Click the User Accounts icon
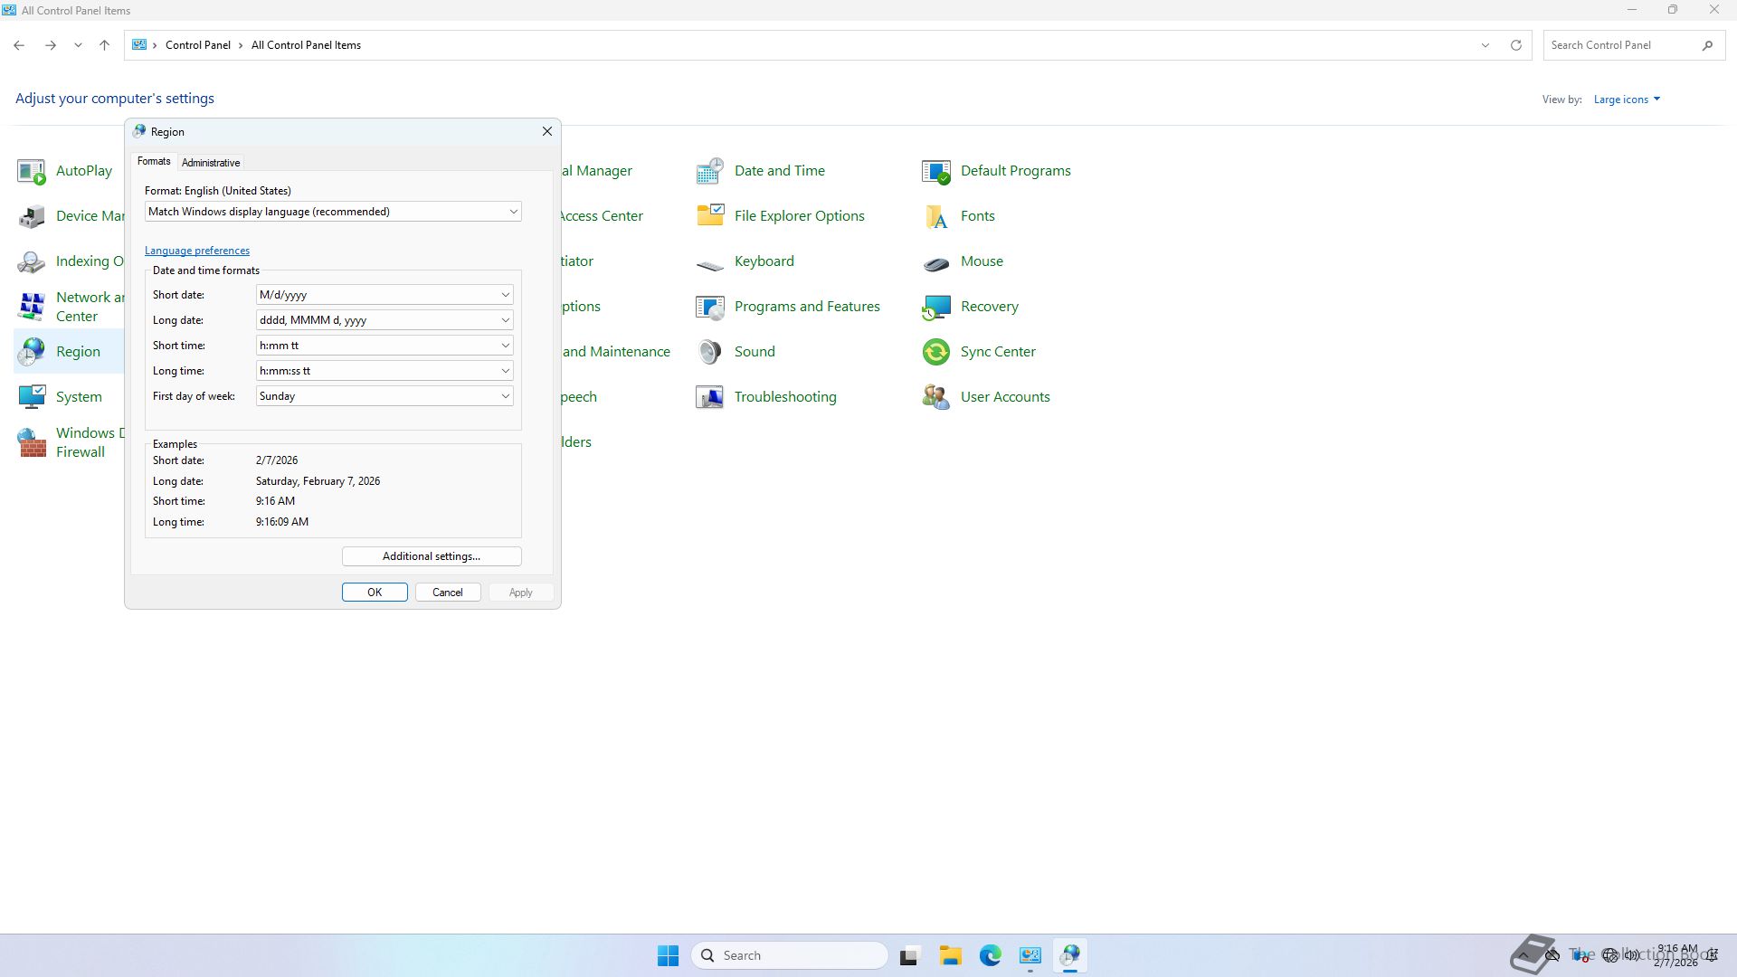The width and height of the screenshot is (1737, 977). (935, 397)
